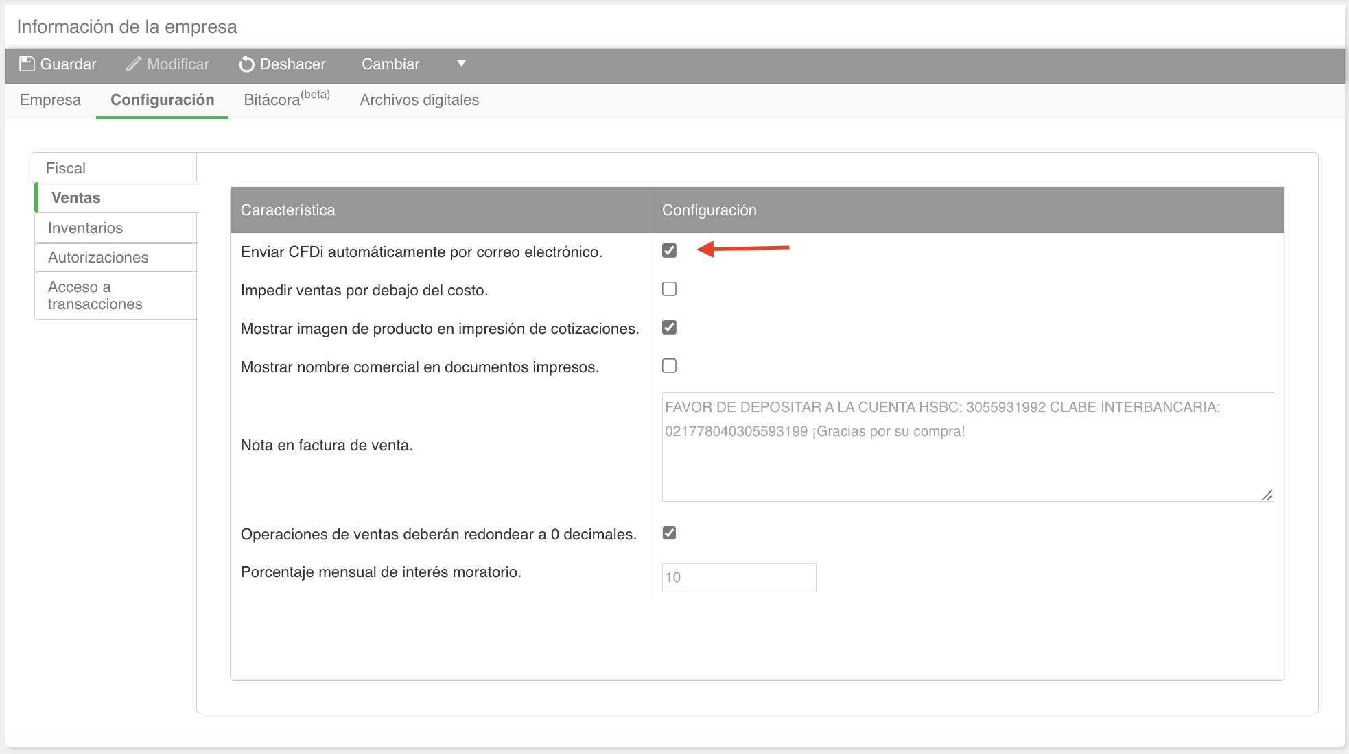The height and width of the screenshot is (754, 1349).
Task: Click the 'Mostrar nombre comercial en documentos impresos.' label
Action: click(420, 367)
